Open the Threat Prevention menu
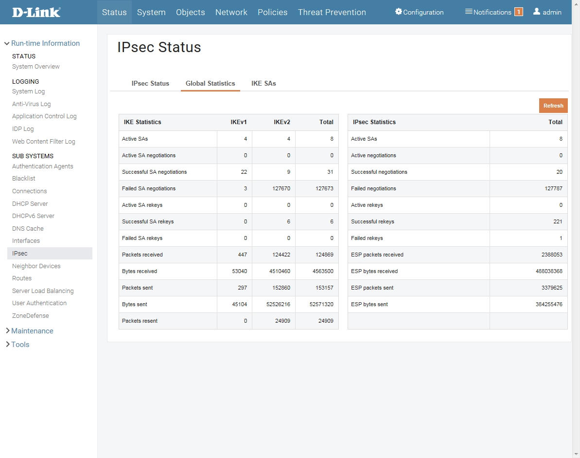The image size is (580, 458). pyautogui.click(x=332, y=12)
